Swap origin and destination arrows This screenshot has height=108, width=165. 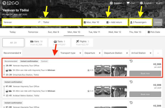point(39,22)
